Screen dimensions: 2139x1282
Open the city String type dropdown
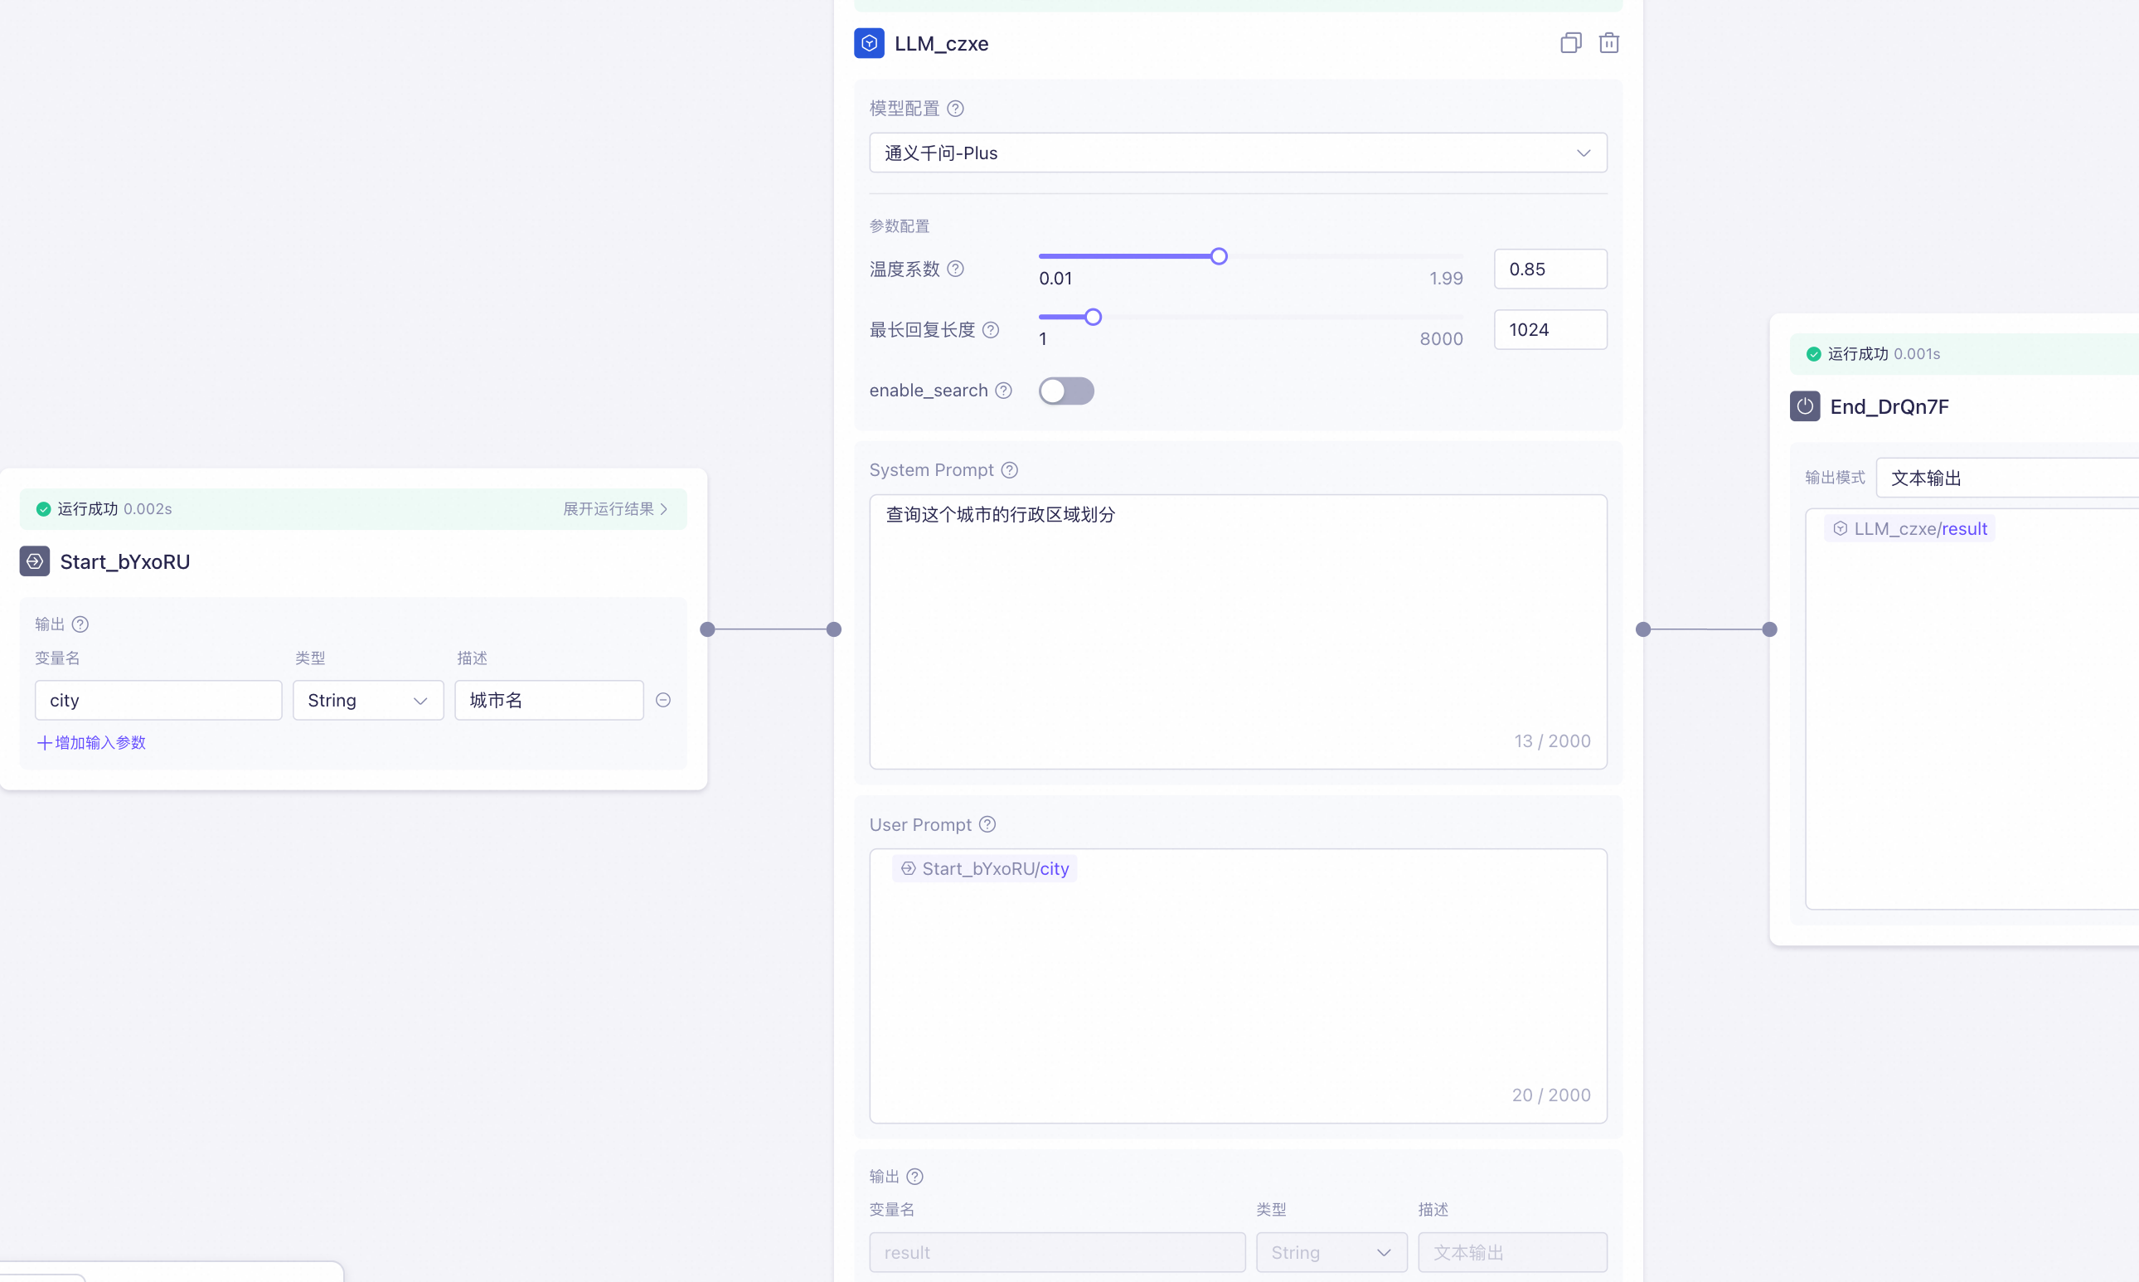tap(368, 700)
